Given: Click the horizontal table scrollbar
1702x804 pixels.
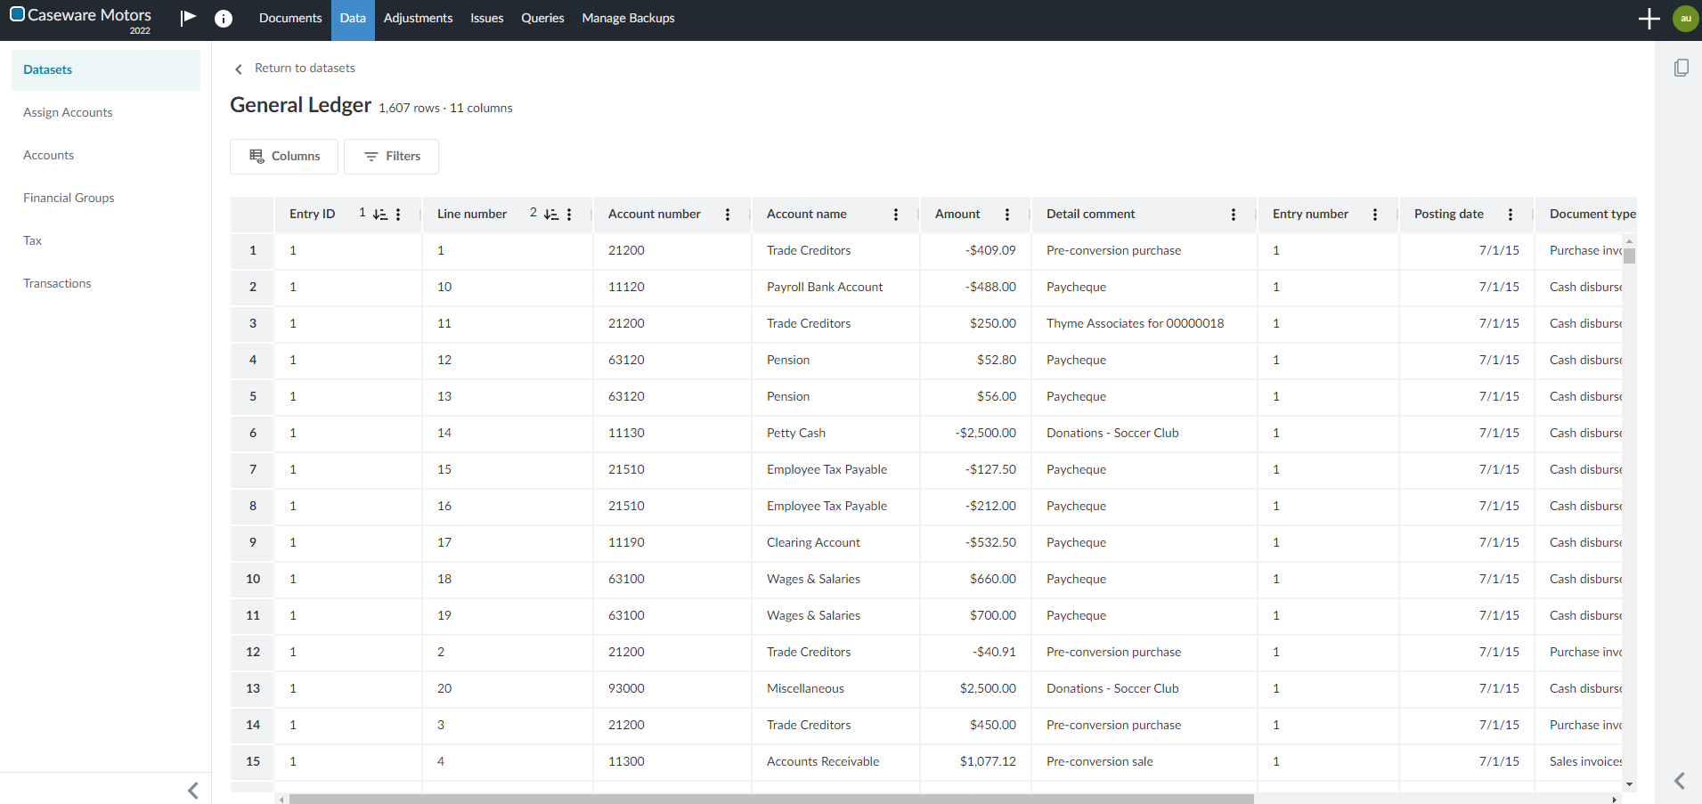Looking at the screenshot, I should pos(770,799).
